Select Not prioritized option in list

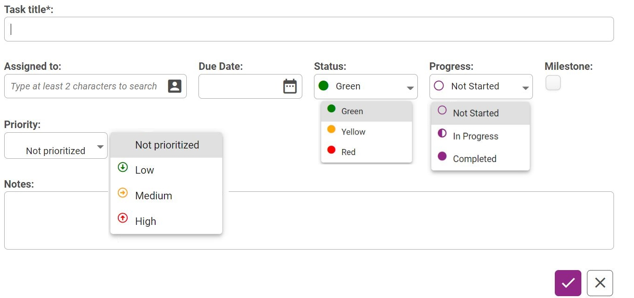pos(167,145)
